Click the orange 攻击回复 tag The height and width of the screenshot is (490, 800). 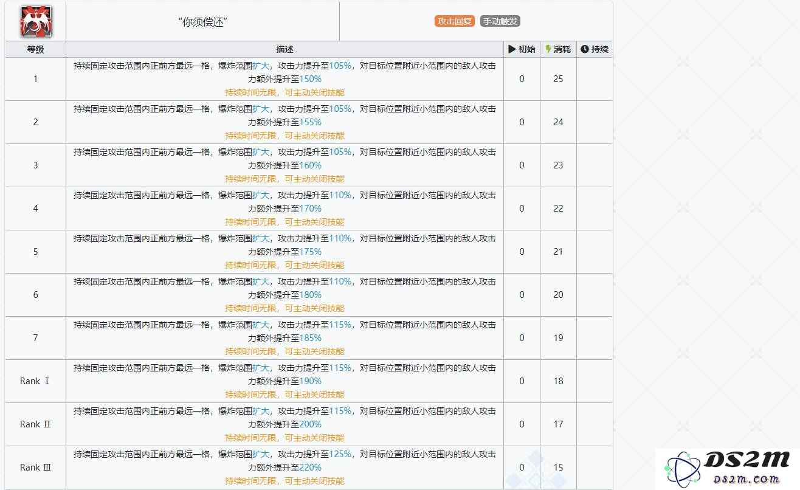[x=455, y=21]
